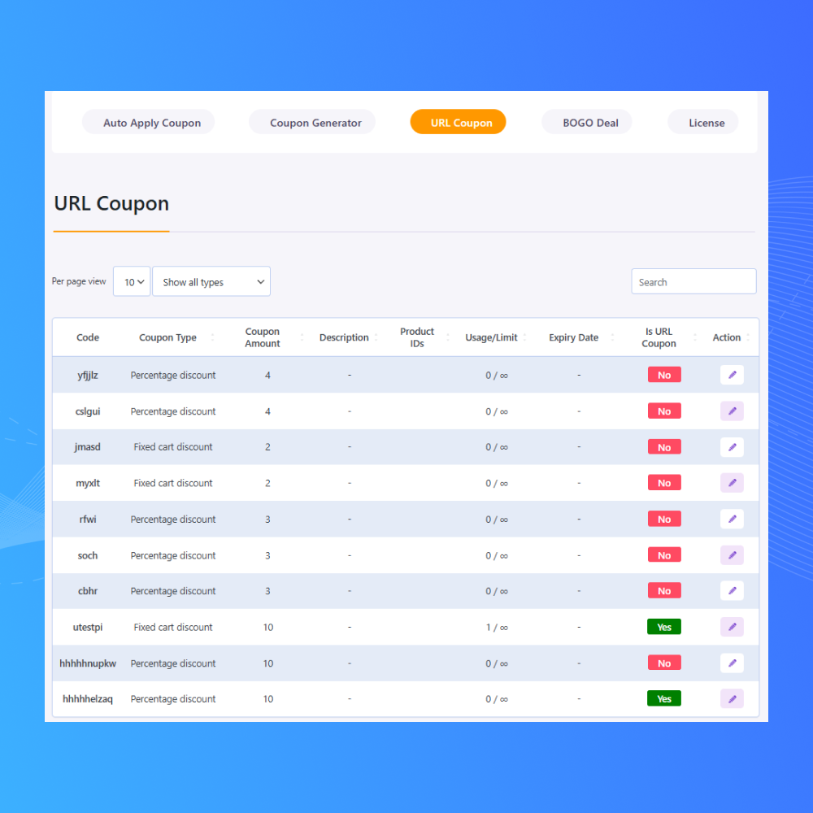
Task: Toggle the No URL coupon badge for cbhr
Action: (x=664, y=590)
